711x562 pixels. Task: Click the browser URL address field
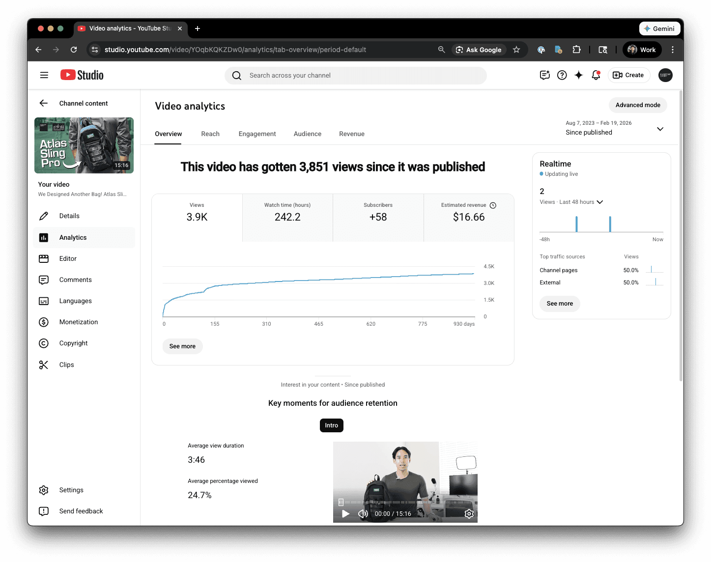pyautogui.click(x=235, y=50)
